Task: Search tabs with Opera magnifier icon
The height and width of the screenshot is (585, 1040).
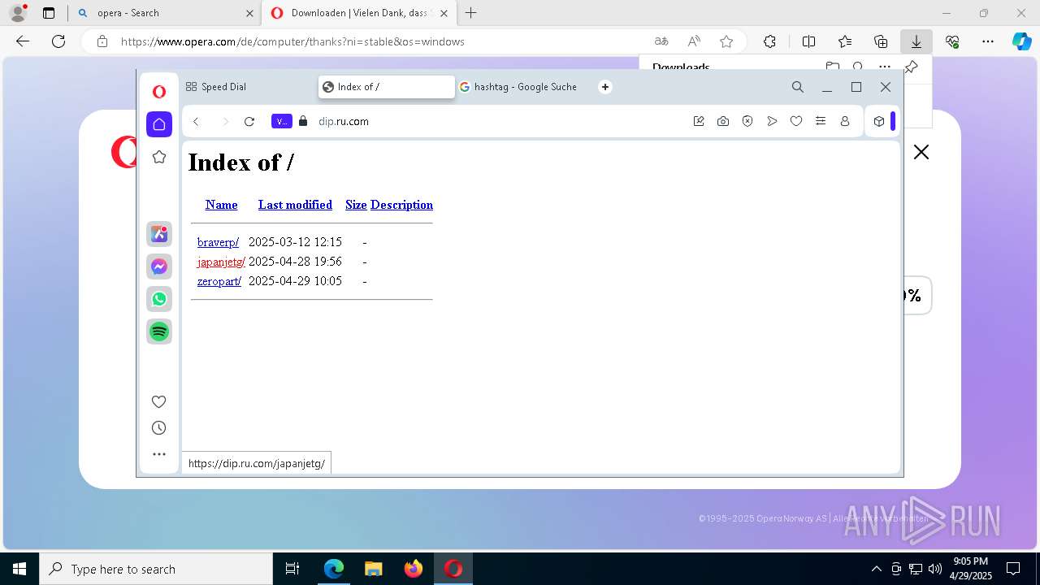Action: [798, 87]
